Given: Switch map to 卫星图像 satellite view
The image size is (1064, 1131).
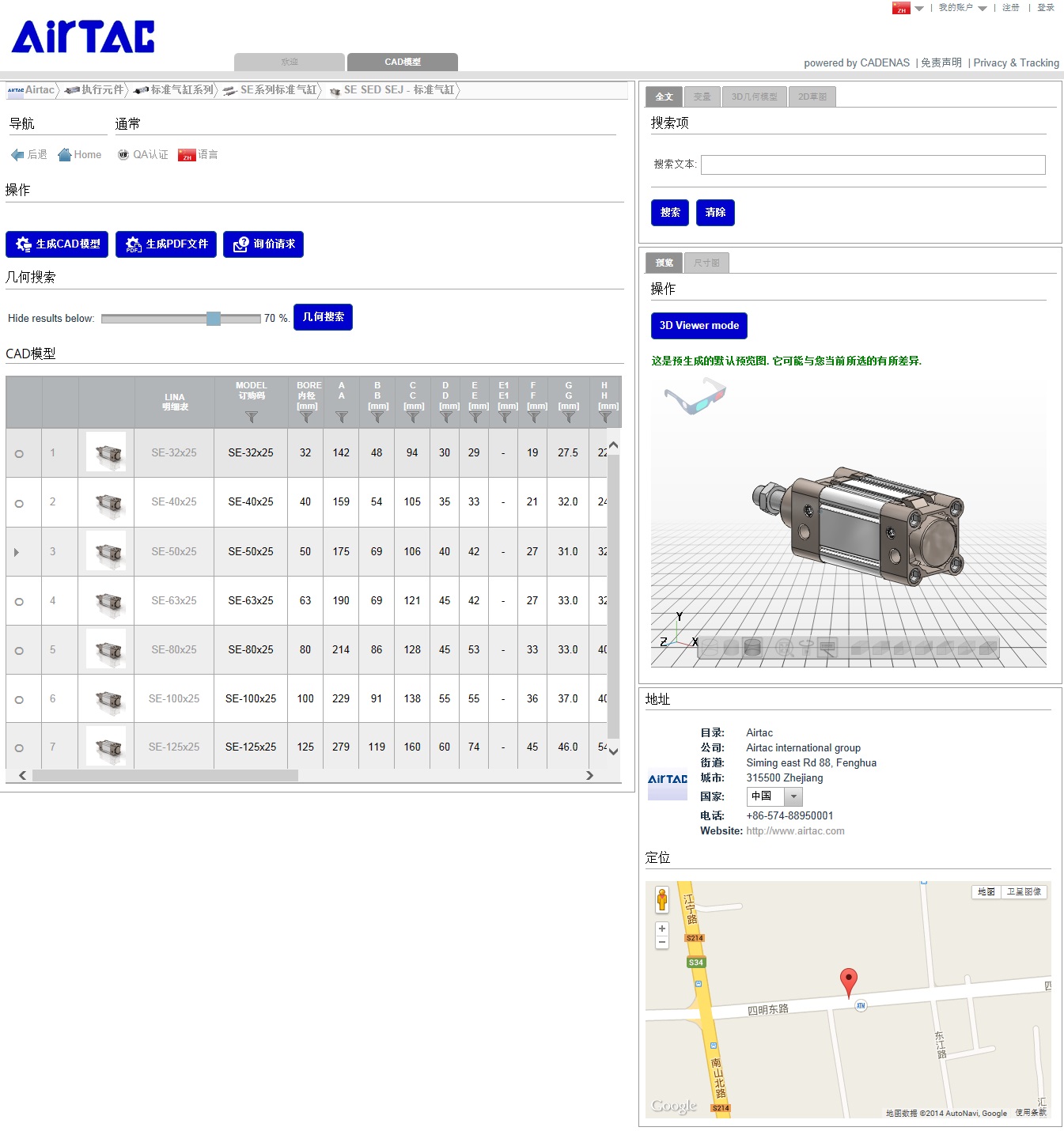Looking at the screenshot, I should (x=1024, y=892).
